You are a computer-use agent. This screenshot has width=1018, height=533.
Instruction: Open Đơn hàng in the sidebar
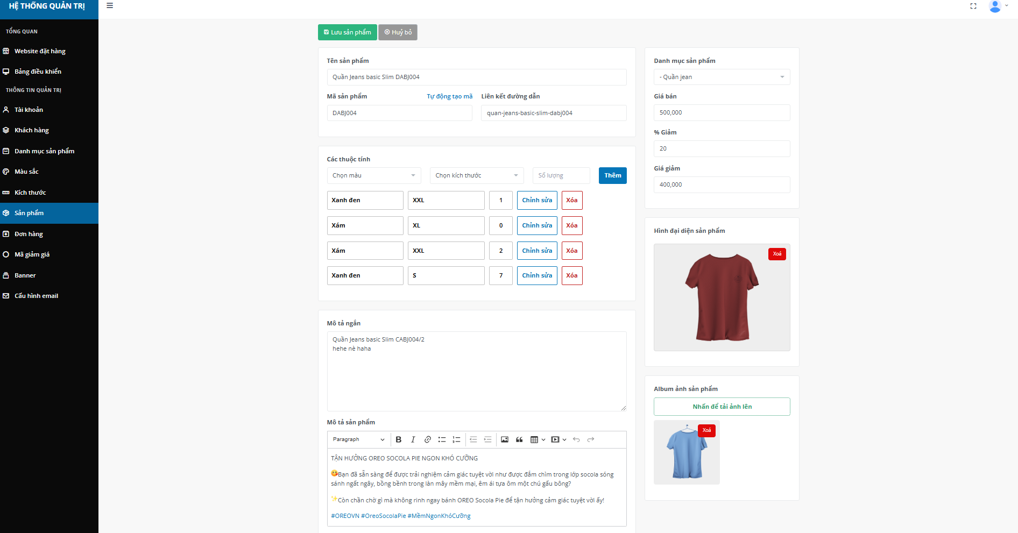pos(29,234)
